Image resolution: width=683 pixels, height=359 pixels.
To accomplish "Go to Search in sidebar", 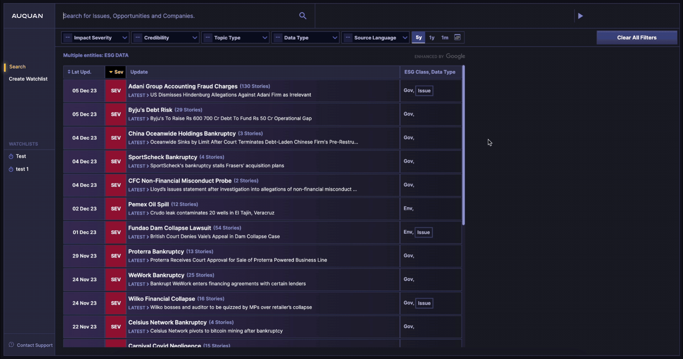I will pos(17,67).
